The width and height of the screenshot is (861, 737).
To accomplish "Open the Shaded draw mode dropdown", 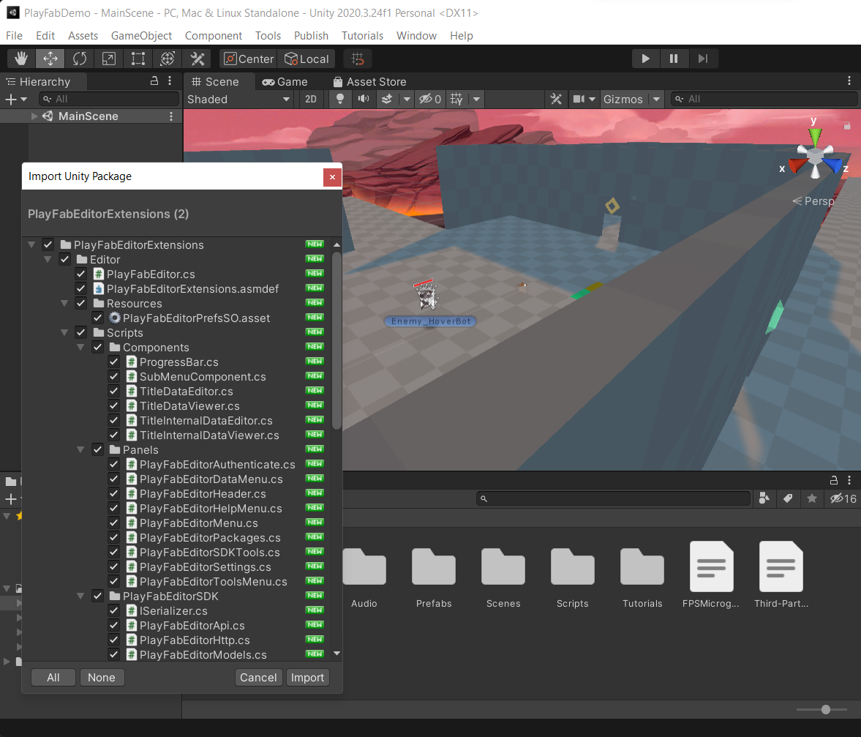I will pos(238,99).
